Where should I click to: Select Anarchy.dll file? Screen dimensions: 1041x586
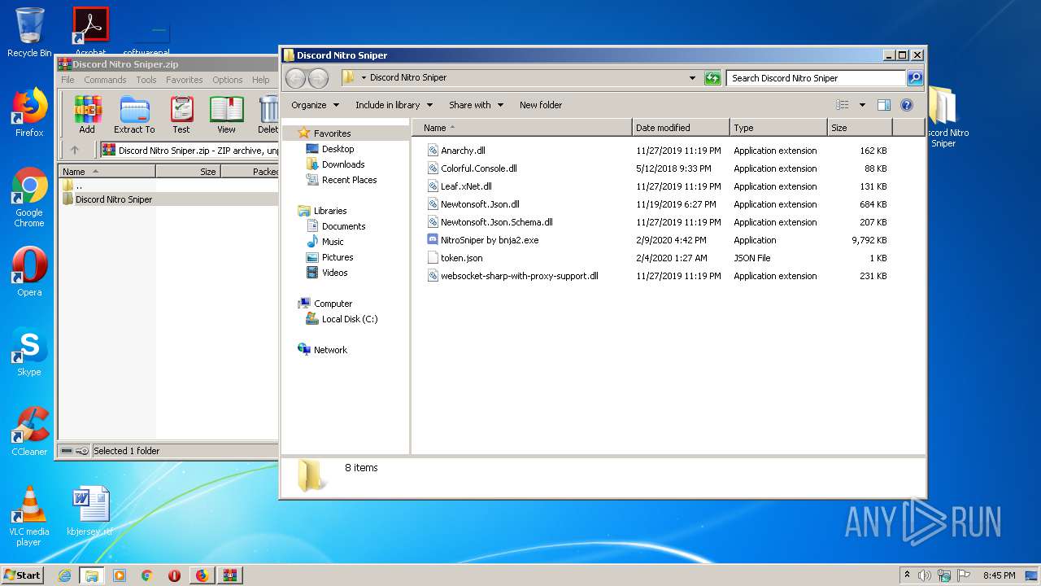tap(462, 151)
